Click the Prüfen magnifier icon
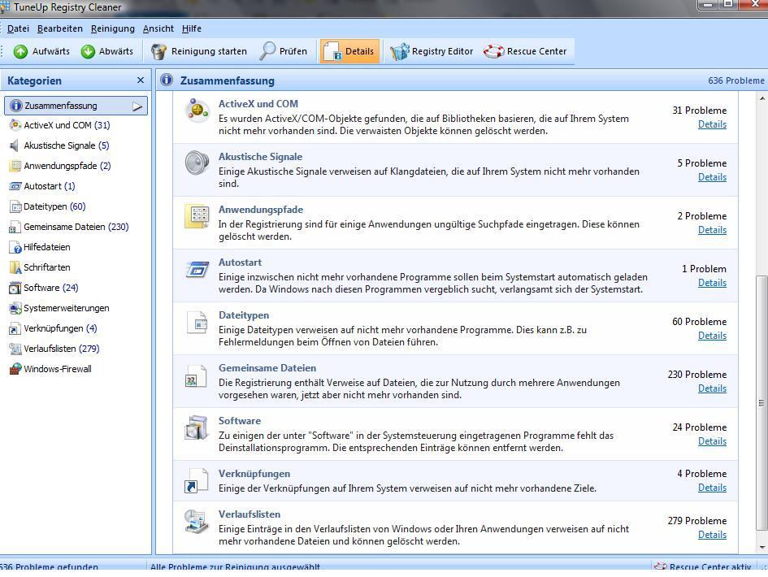This screenshot has height=577, width=768. (267, 51)
